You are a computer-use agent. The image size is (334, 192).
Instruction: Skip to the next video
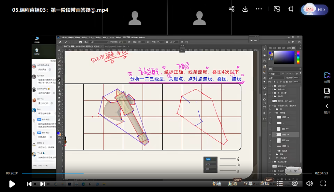click(x=42, y=184)
